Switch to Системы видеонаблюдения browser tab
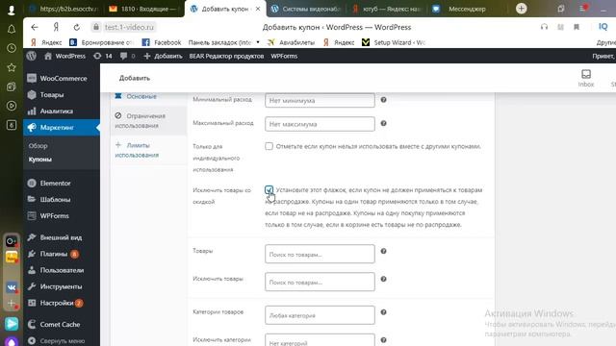Image resolution: width=616 pixels, height=346 pixels. pos(307,9)
